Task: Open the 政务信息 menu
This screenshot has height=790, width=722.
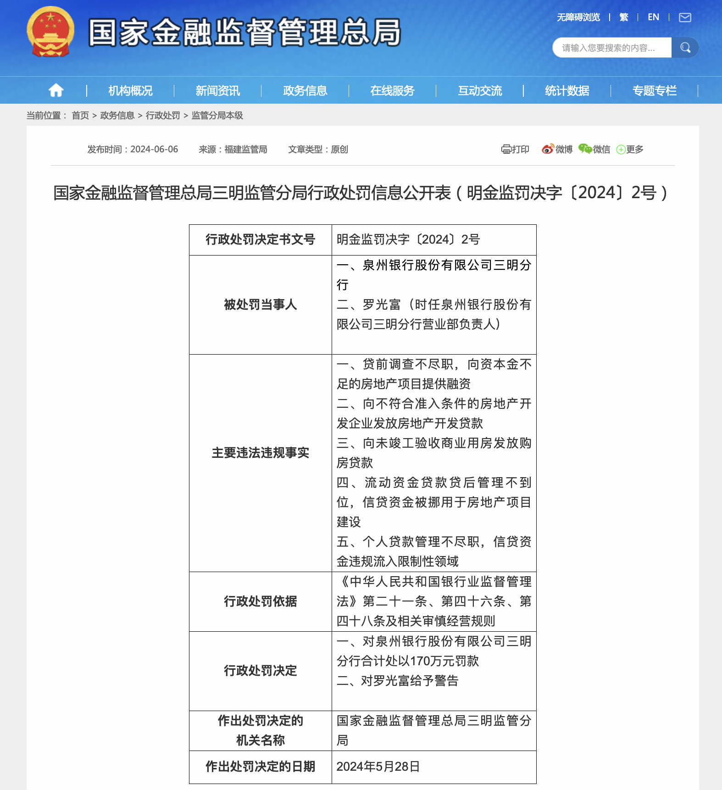Action: (x=305, y=91)
